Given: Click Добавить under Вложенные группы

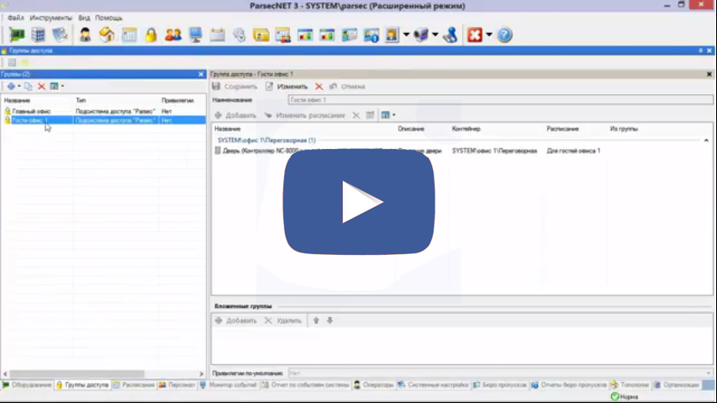Looking at the screenshot, I should (236, 321).
